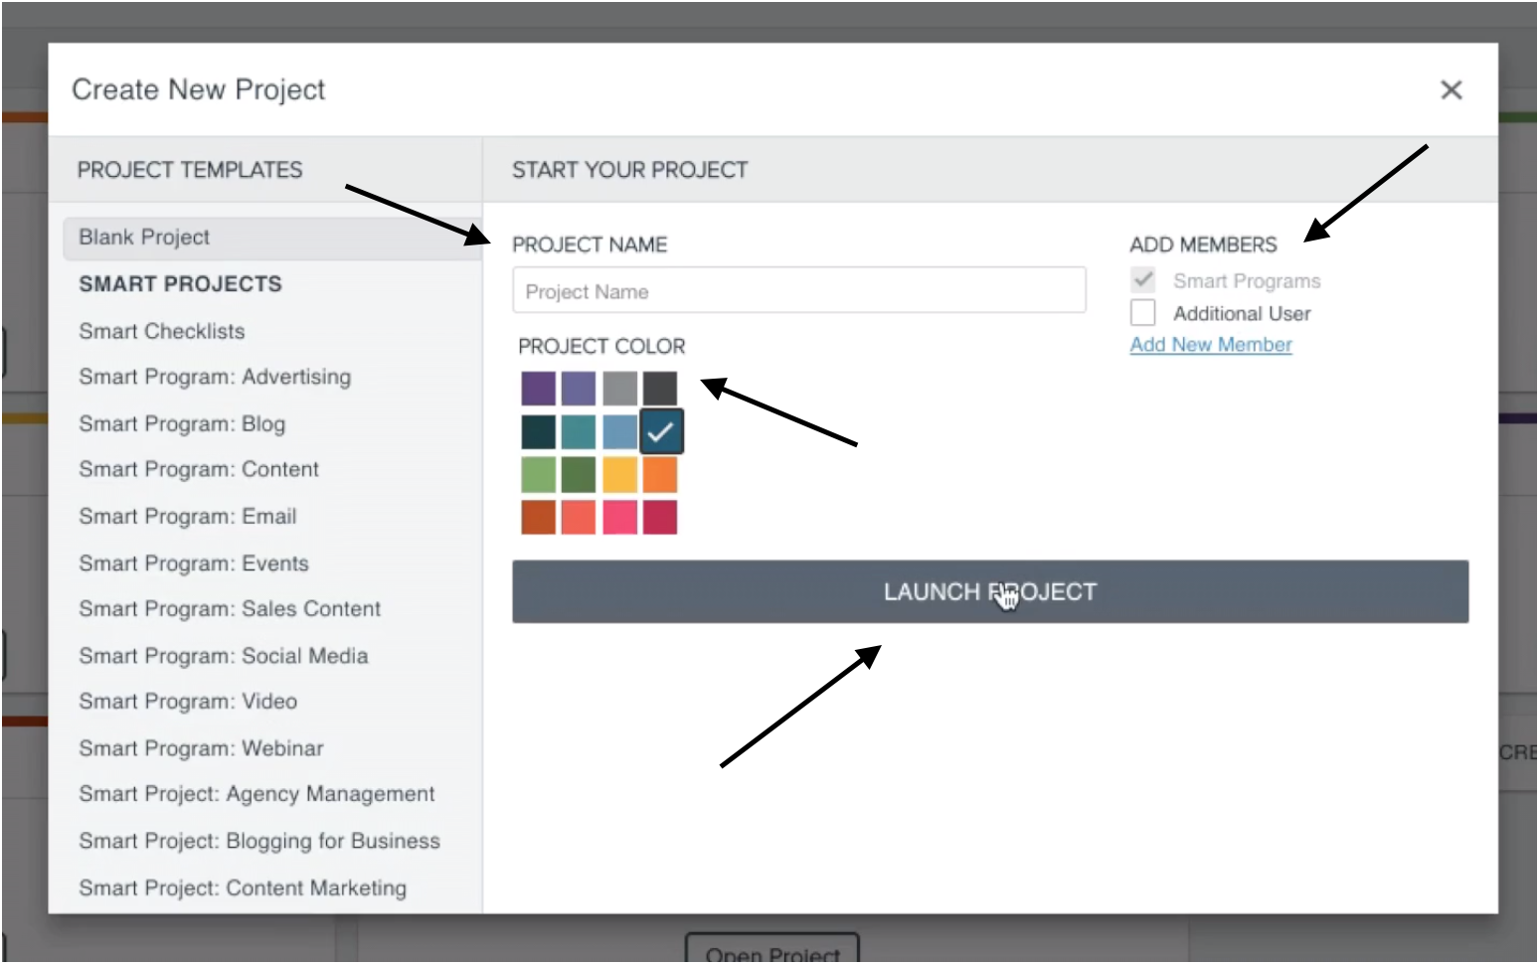Click the Open Project button behind dialog
The height and width of the screenshot is (966, 1539).
pos(772,951)
